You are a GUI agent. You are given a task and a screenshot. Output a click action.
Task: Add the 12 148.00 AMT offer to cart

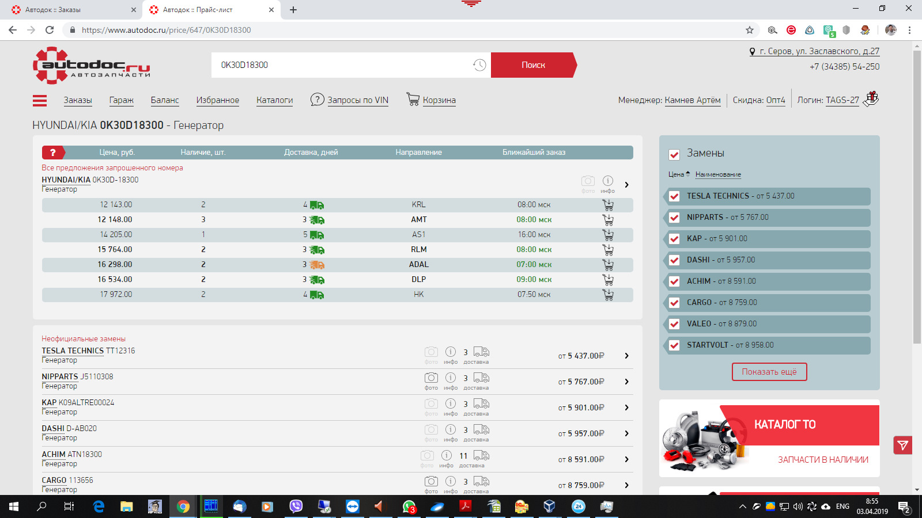pos(608,220)
